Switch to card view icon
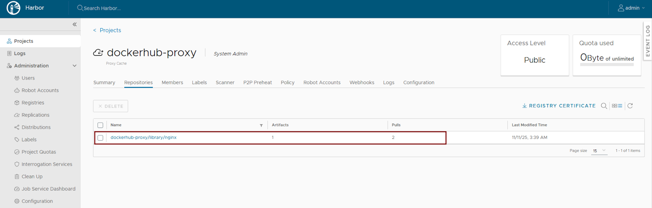Viewport: 652px width, 208px height. click(614, 106)
